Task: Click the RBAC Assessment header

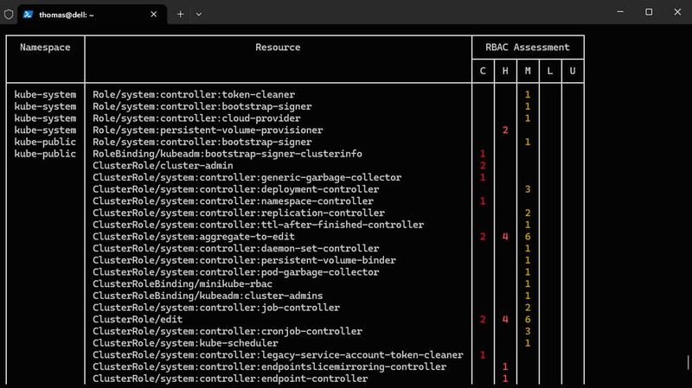Action: pos(528,48)
